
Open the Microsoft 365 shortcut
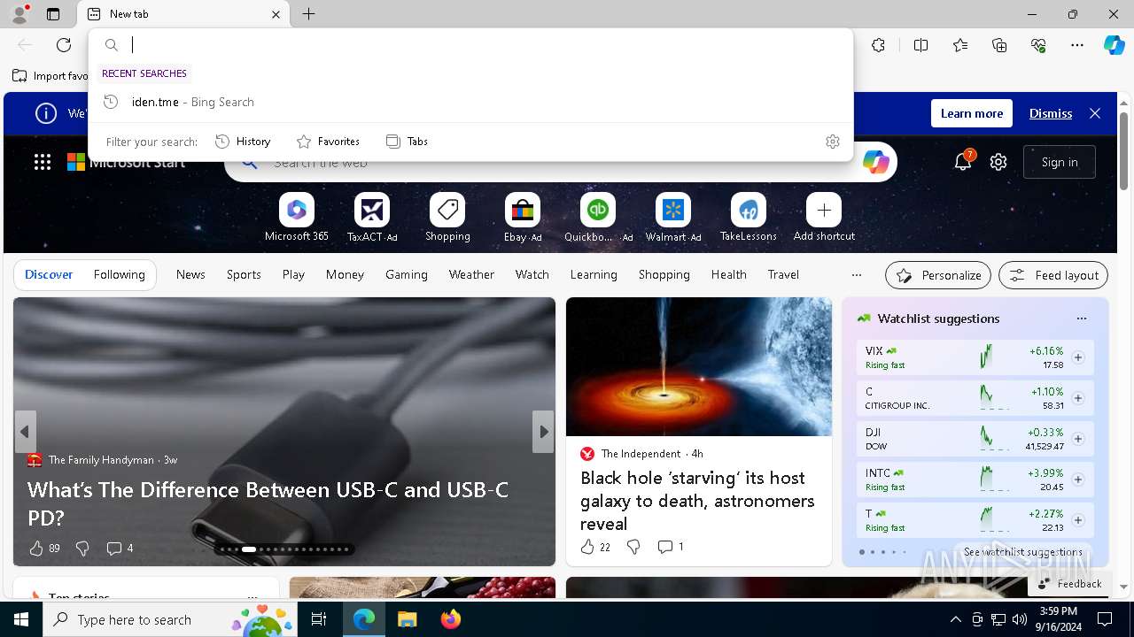tap(297, 218)
